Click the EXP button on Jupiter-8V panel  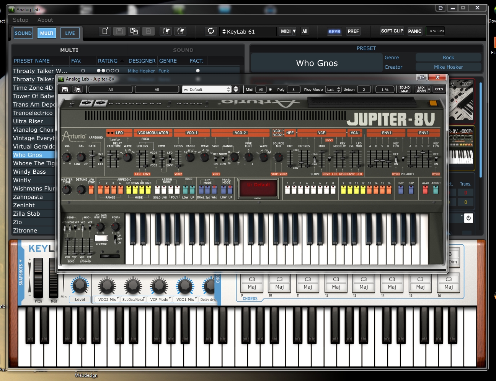click(411, 190)
